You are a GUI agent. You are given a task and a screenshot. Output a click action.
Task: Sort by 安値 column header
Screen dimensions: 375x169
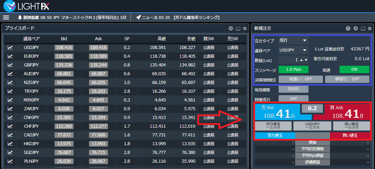tap(191, 39)
